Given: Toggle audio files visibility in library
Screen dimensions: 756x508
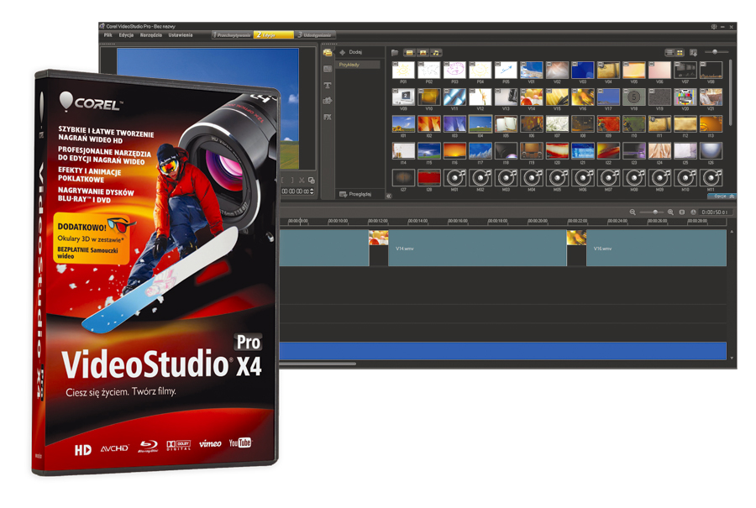Looking at the screenshot, I should 436,53.
